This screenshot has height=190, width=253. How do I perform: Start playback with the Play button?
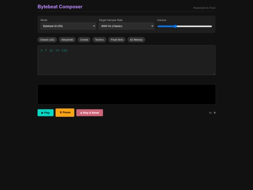45,113
